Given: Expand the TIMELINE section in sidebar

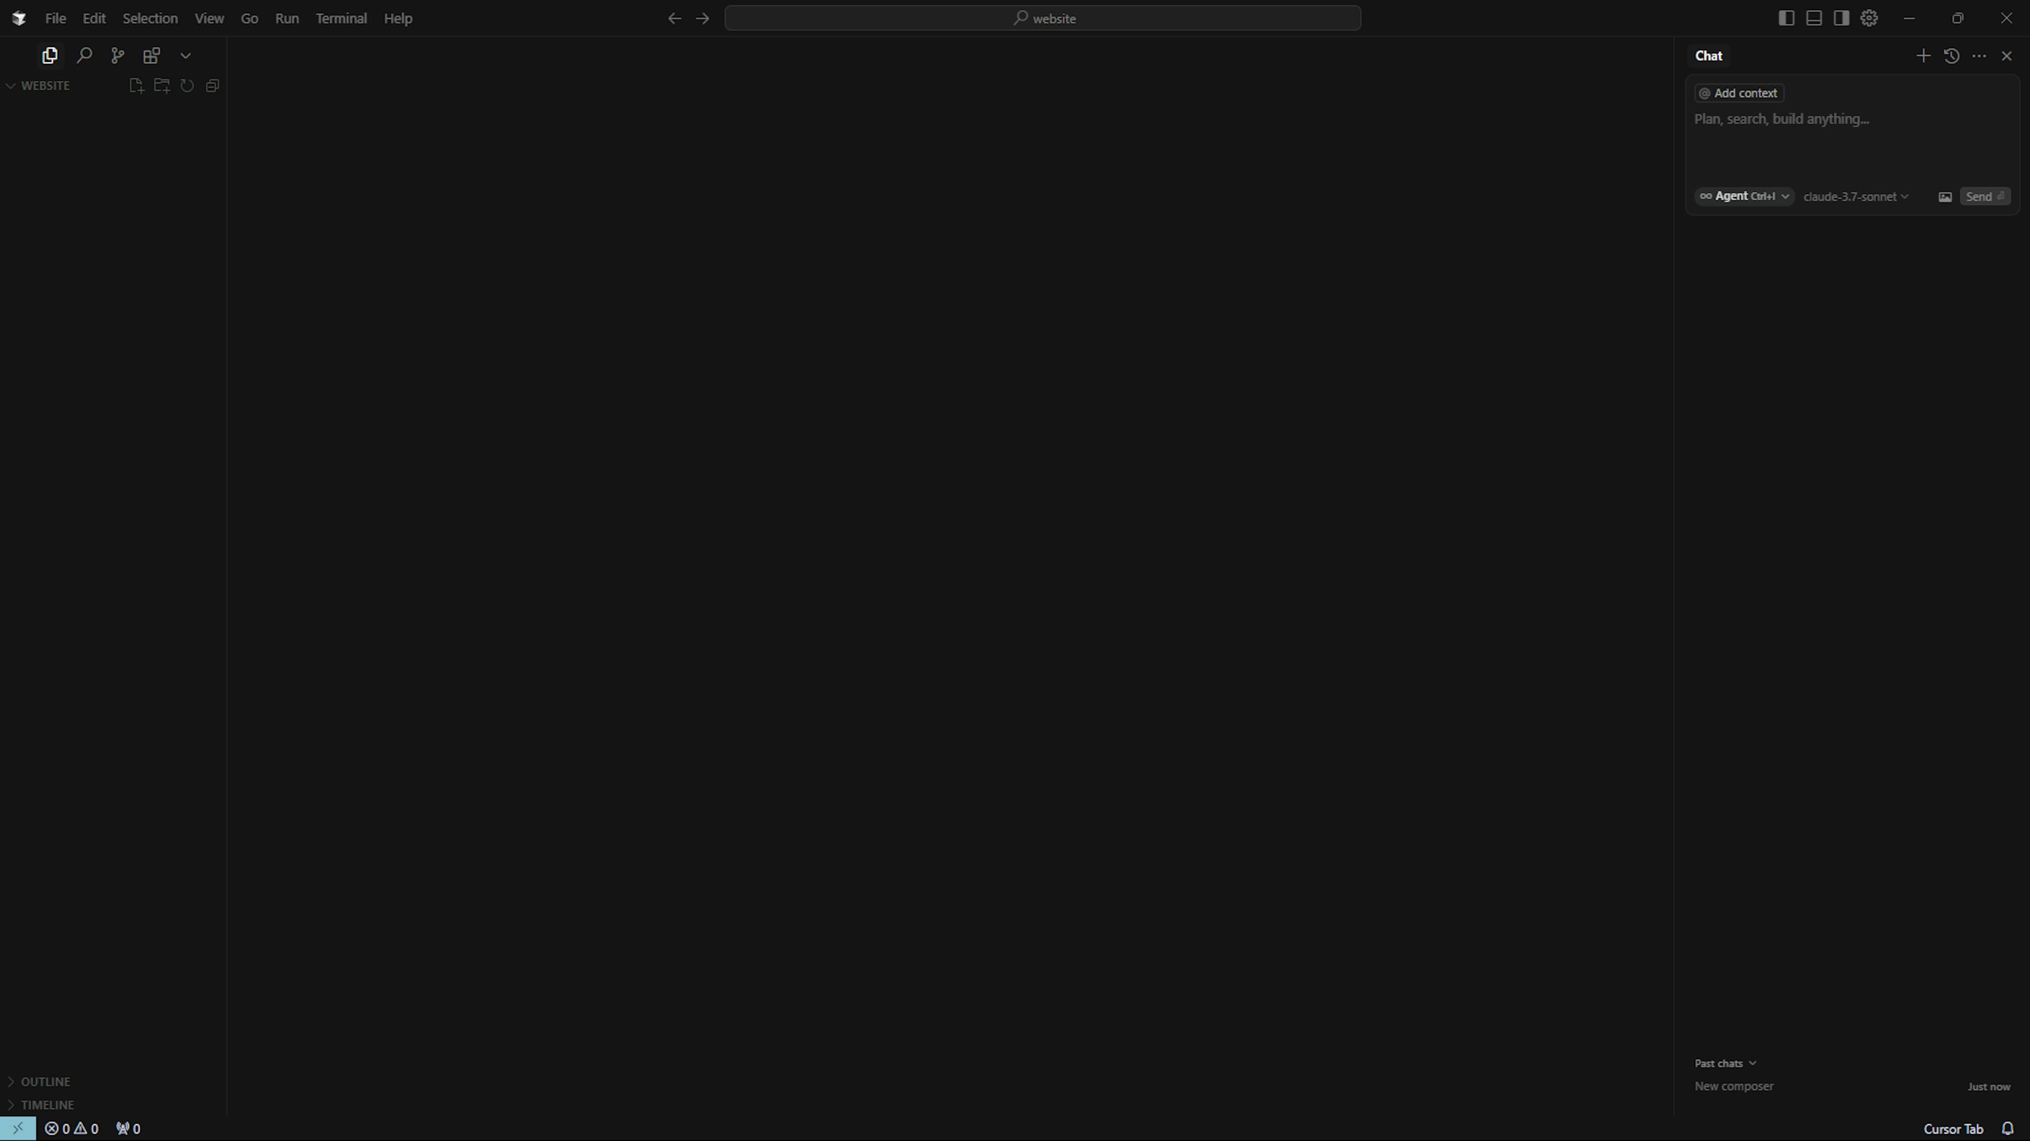Looking at the screenshot, I should (x=11, y=1103).
